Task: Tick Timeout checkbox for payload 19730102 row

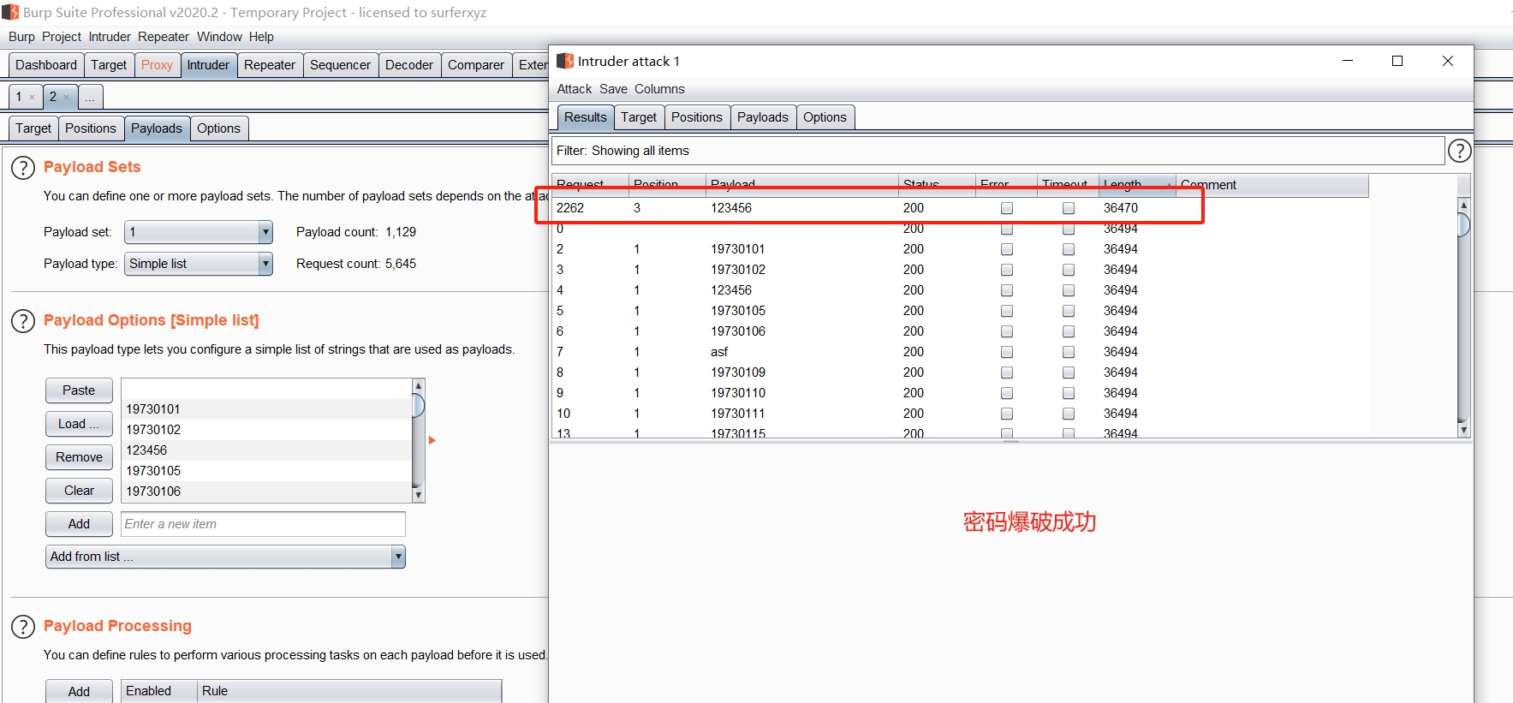Action: [1069, 270]
